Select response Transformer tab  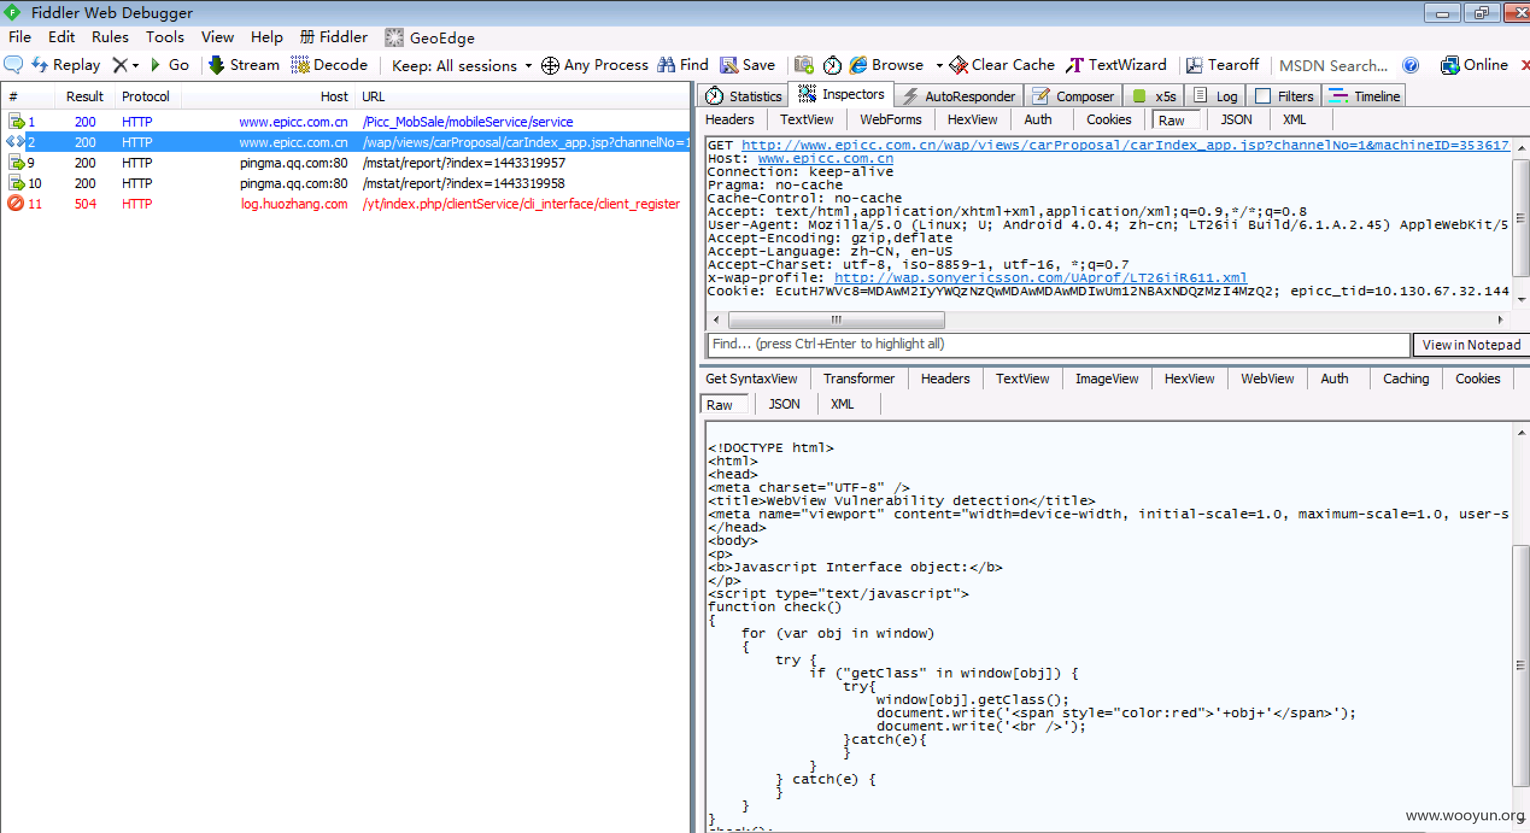858,379
